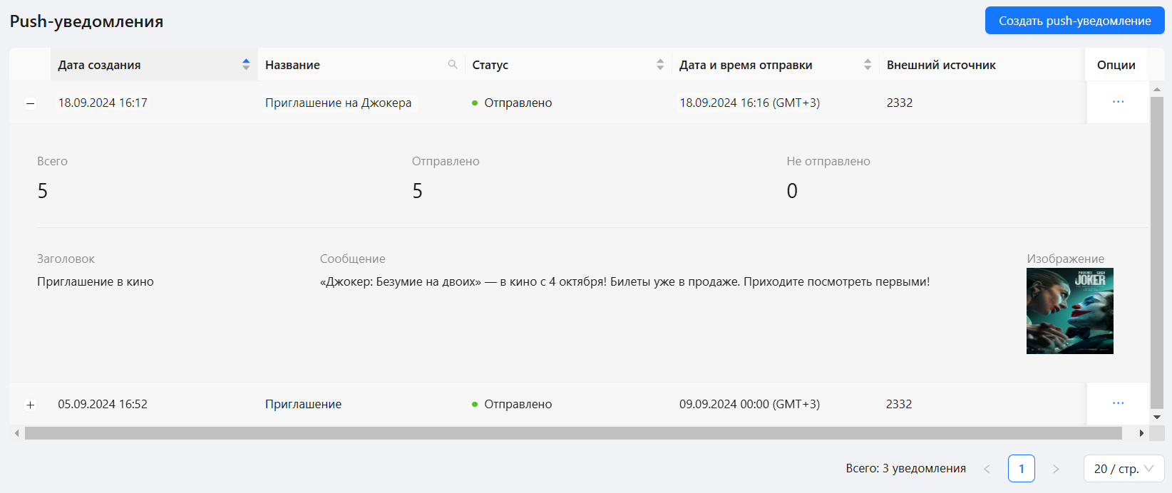1172x493 pixels.
Task: Expand the 05.09.2024 16:52 notification row
Action: [x=30, y=405]
